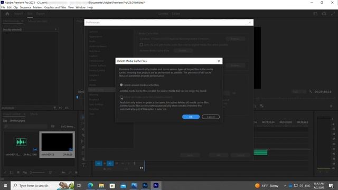Switch Project panel to Freeform view
Screen dimensions: 338x190
click(25, 173)
